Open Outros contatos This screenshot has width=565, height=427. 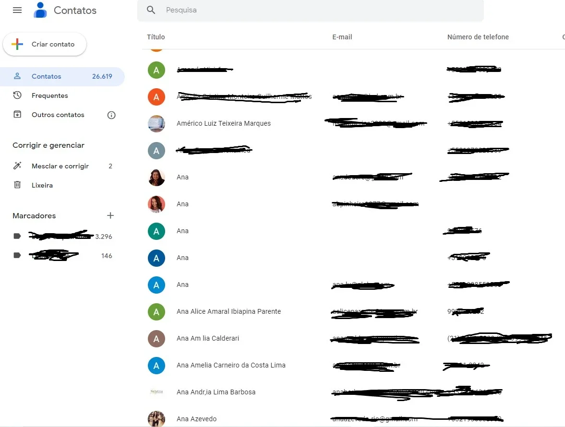[x=58, y=115]
